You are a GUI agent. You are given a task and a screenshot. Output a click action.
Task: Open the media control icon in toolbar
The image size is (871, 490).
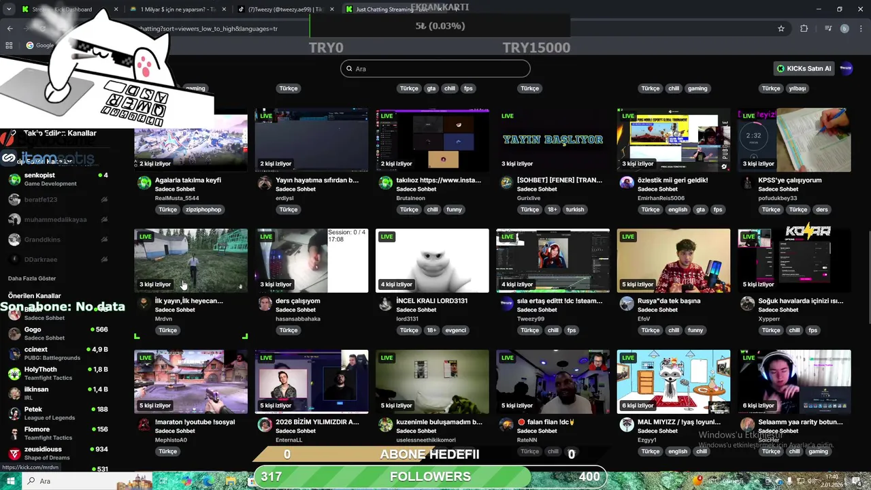click(828, 29)
